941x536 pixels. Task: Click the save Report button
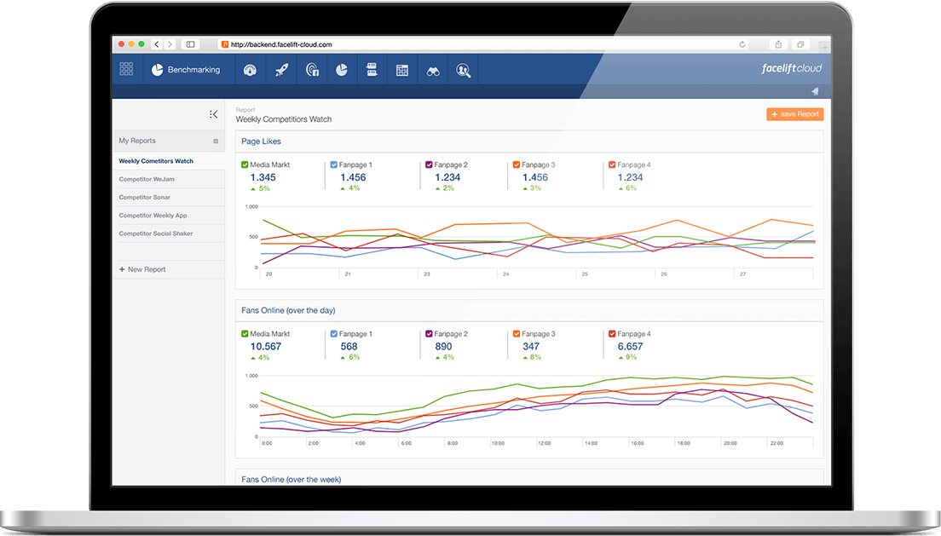[x=794, y=114]
